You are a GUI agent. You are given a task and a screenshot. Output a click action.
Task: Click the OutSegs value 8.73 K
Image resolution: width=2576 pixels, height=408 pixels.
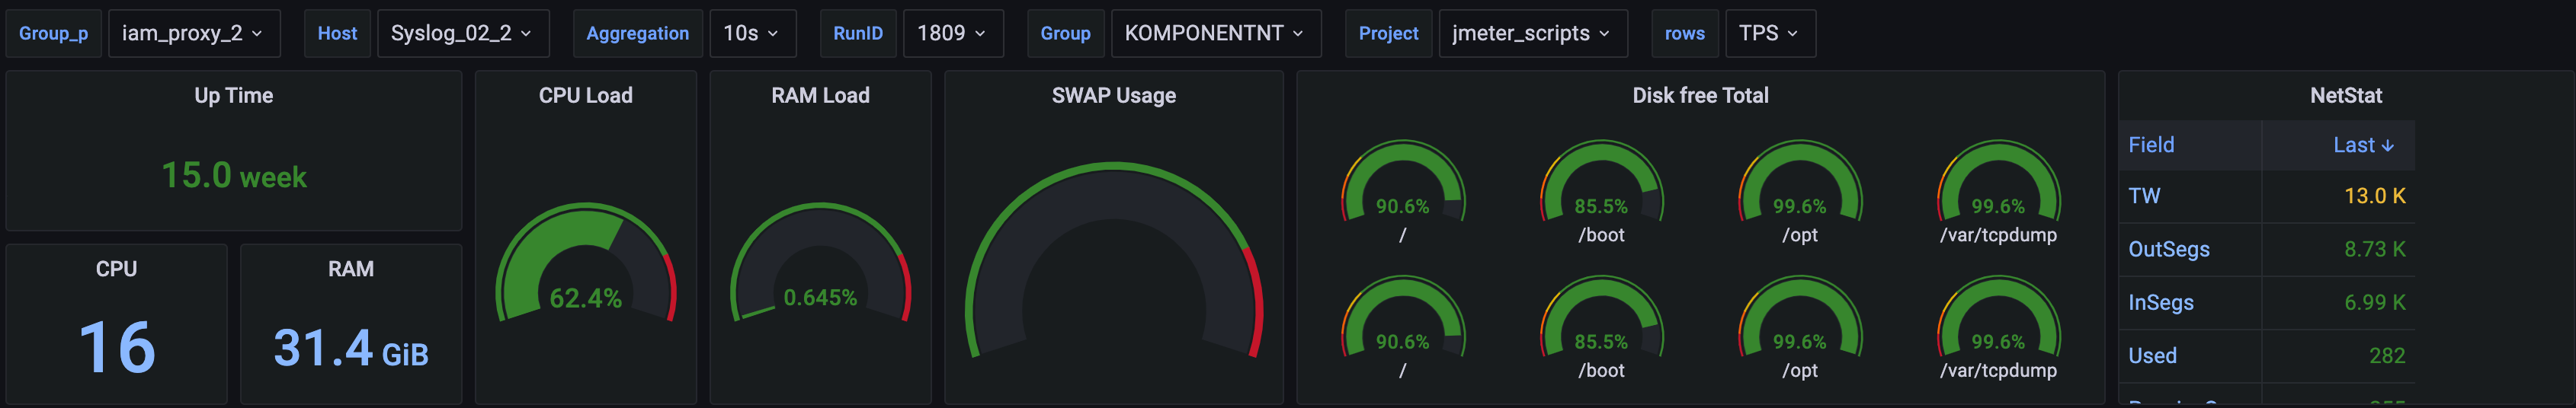(x=2375, y=250)
